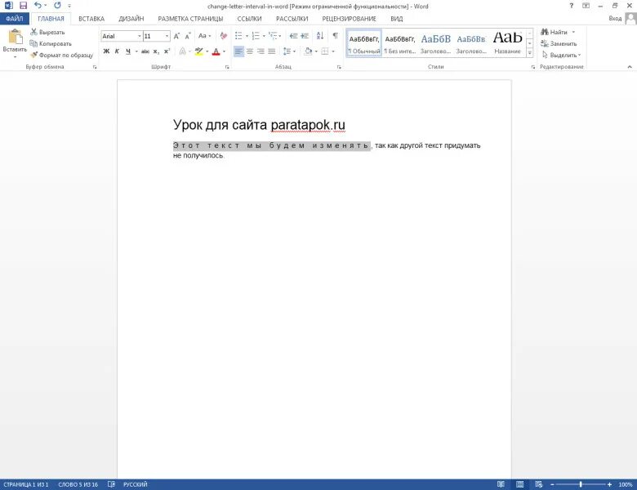Screen dimensions: 637x490
Task: Collapse the ribbon arrow
Action: point(630,67)
